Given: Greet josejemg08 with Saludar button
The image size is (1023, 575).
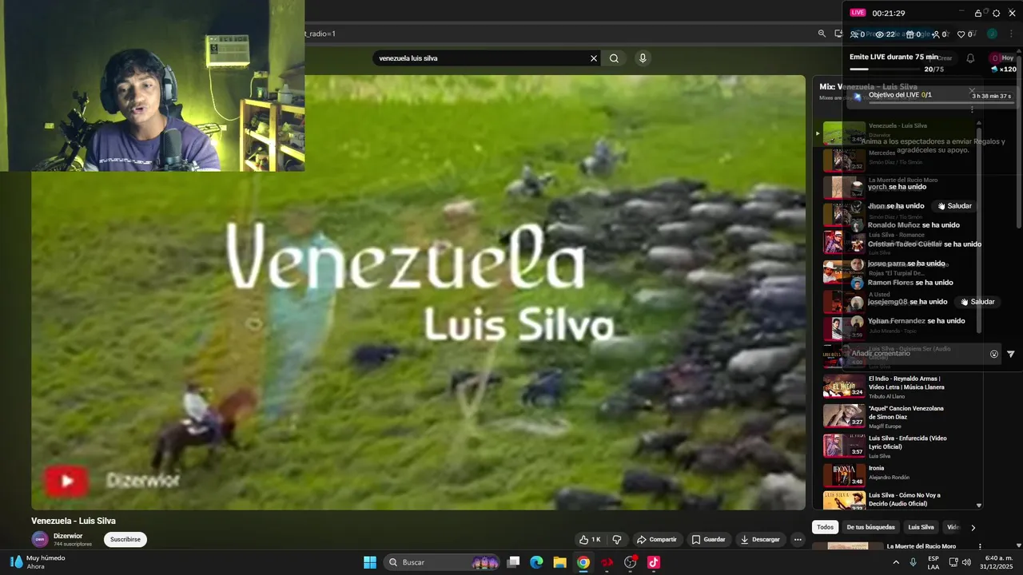Looking at the screenshot, I should (978, 302).
